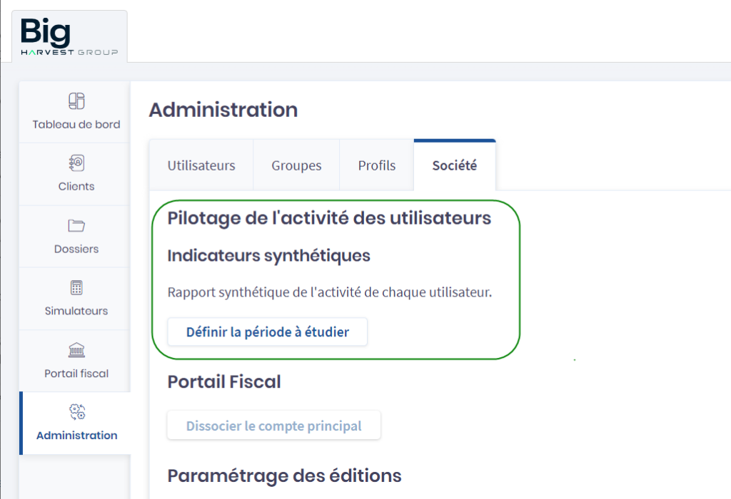Click the Pilotage de l'activité des utilisateurs heading
731x499 pixels.
(x=329, y=218)
